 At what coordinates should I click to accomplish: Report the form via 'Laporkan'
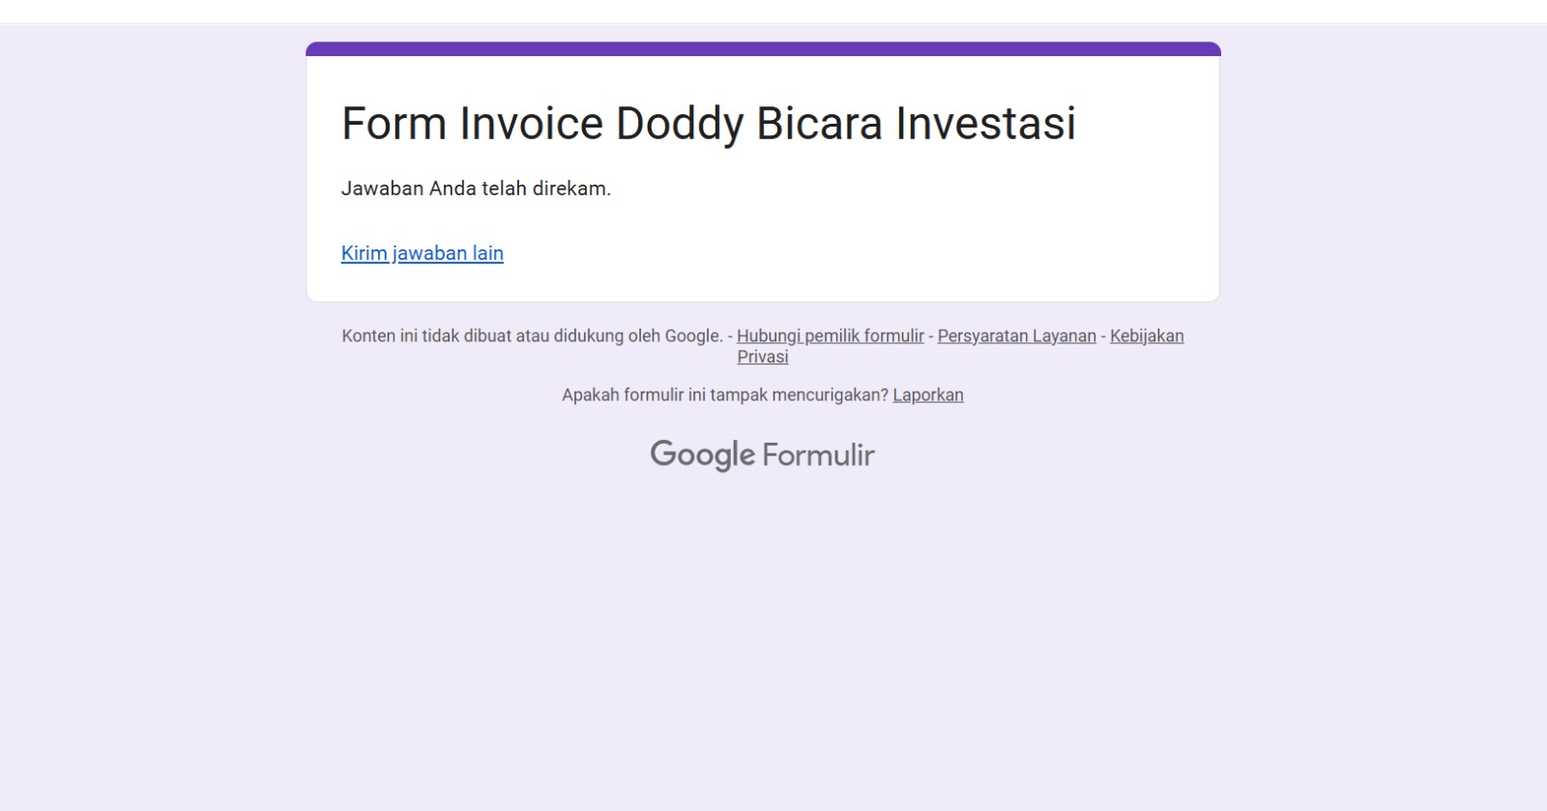point(927,395)
